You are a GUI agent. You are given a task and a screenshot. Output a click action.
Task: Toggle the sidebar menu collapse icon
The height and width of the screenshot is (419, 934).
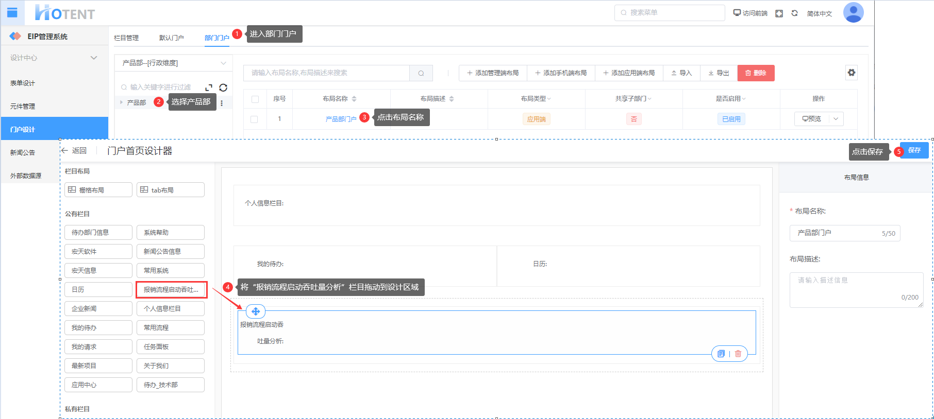click(12, 13)
